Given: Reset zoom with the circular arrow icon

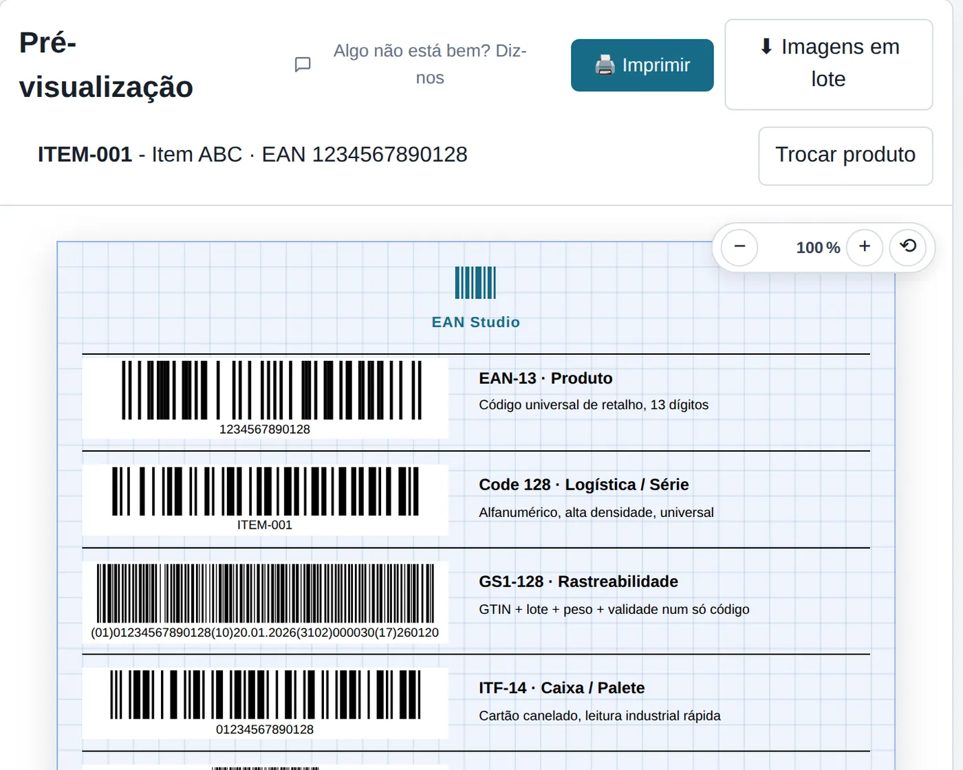Looking at the screenshot, I should point(908,247).
